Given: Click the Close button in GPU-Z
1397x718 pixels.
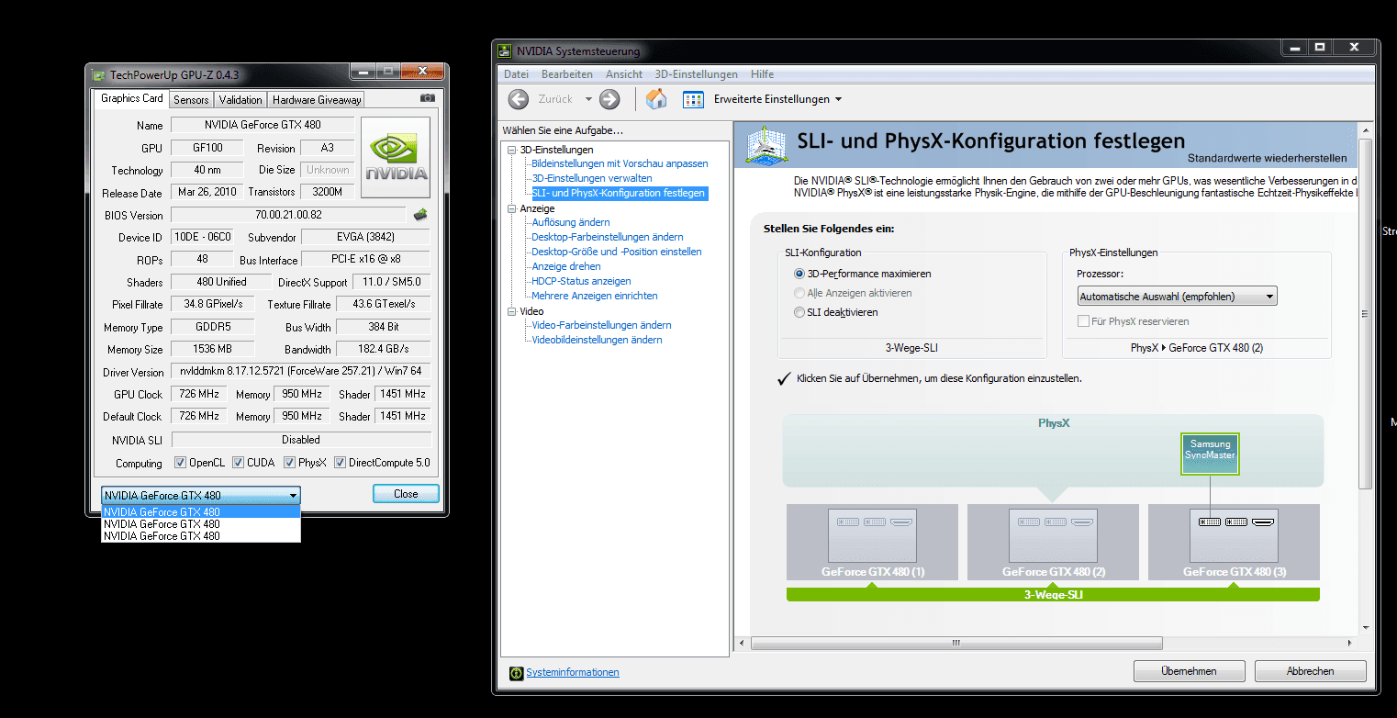Looking at the screenshot, I should pos(406,494).
